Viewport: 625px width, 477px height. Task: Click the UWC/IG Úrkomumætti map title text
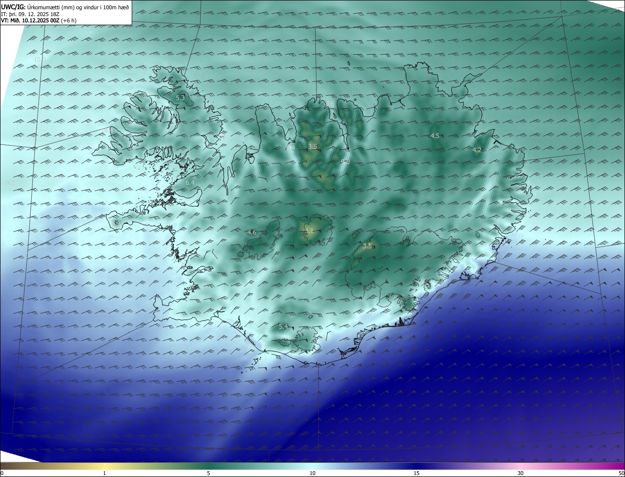click(65, 7)
